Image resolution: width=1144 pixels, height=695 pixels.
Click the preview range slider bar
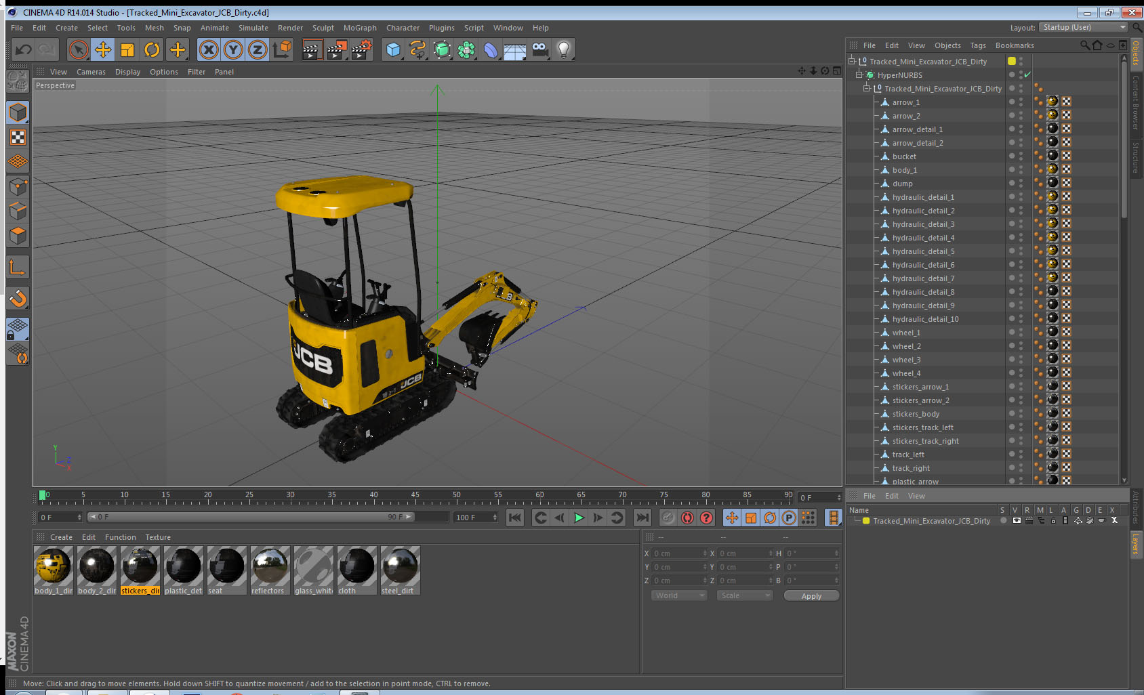(x=251, y=517)
